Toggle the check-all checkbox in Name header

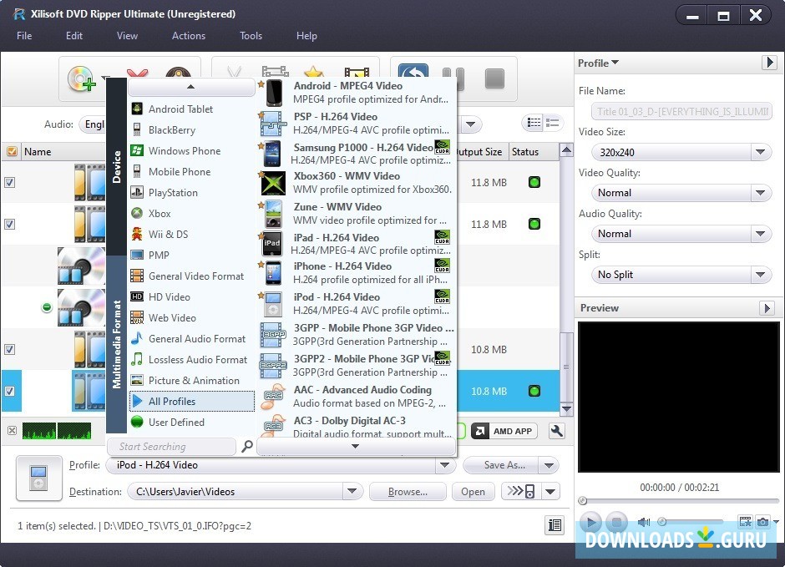tap(12, 151)
